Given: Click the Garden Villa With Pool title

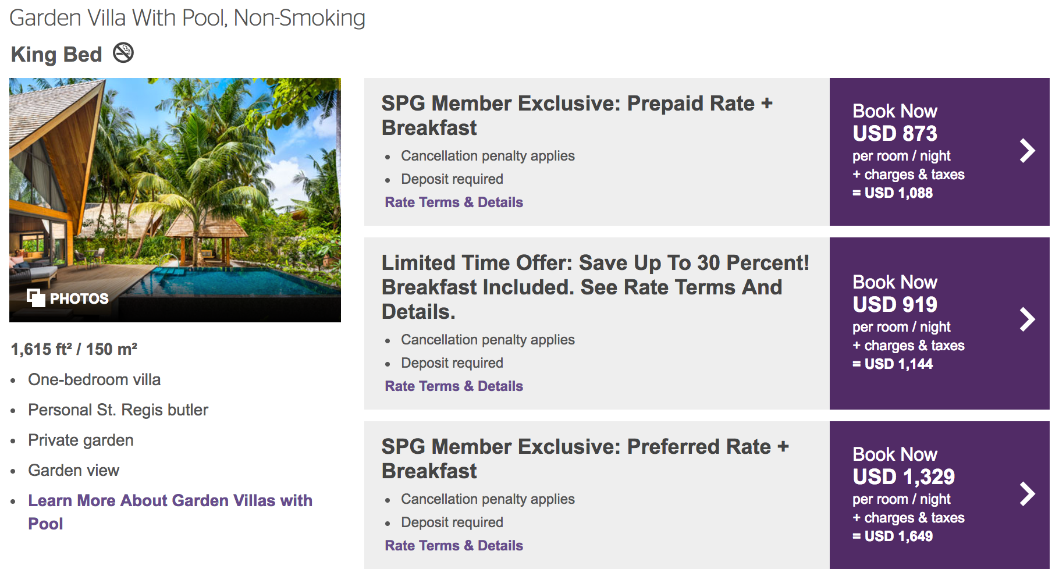Looking at the screenshot, I should tap(187, 18).
